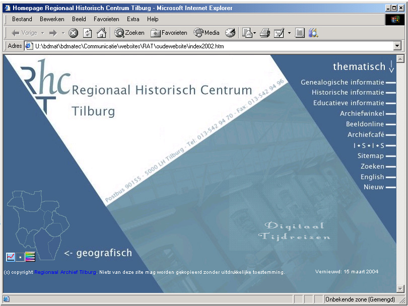This screenshot has height=306, width=408.
Task: Click the status bar page icon
Action: click(7, 299)
